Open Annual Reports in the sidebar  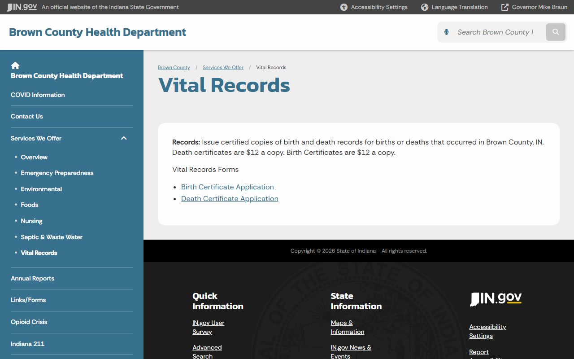tap(32, 278)
